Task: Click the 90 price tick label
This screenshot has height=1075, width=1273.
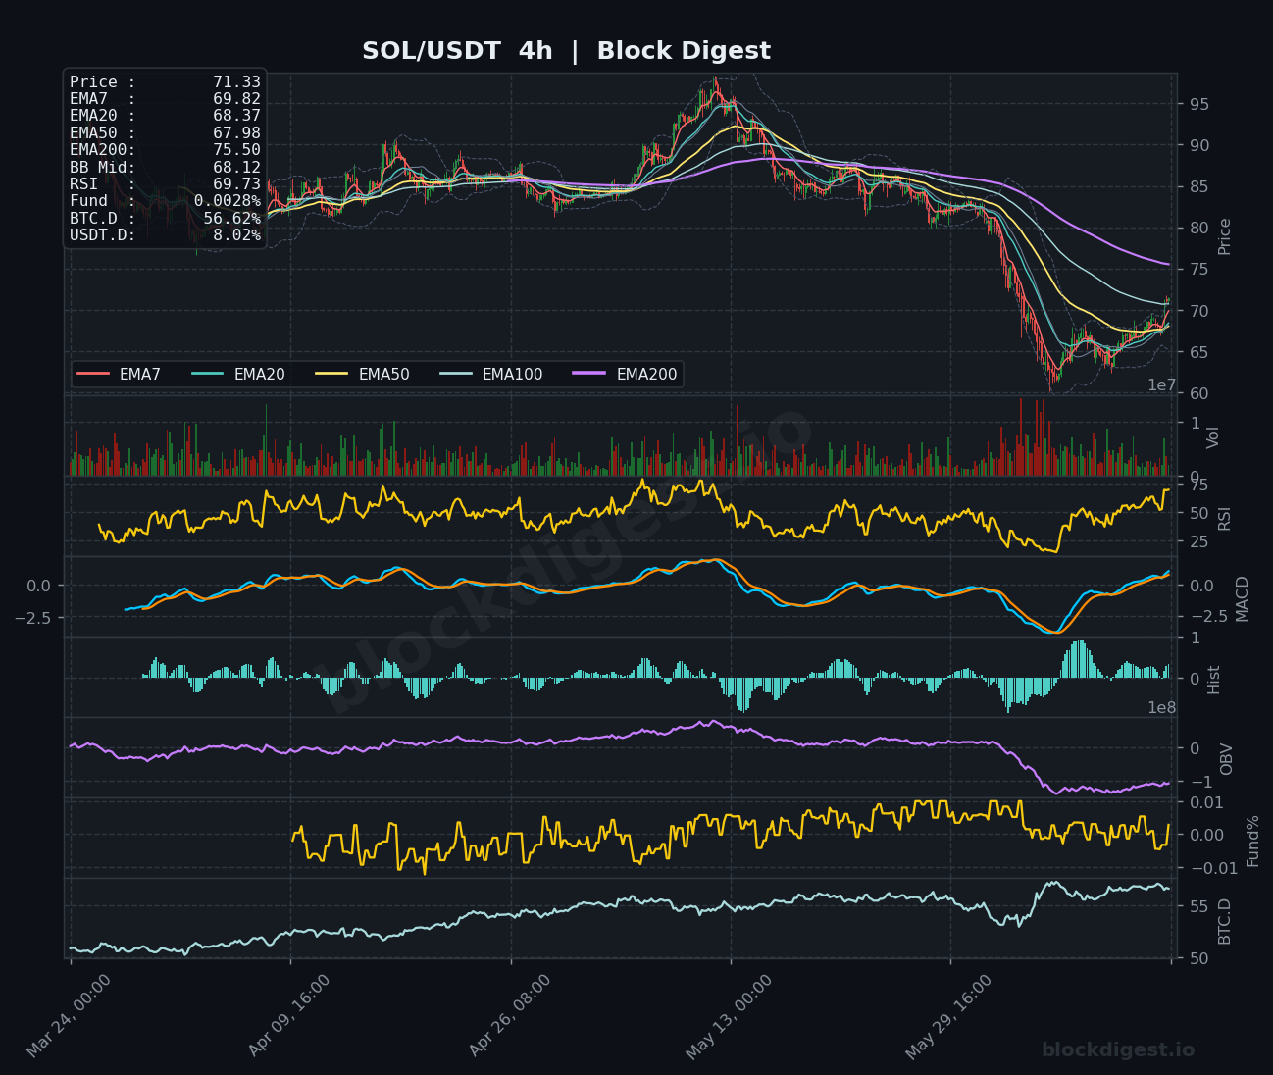Action: point(1198,145)
